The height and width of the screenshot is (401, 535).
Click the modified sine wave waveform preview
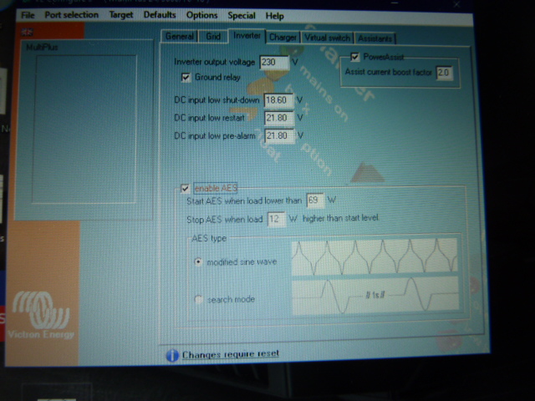point(374,256)
